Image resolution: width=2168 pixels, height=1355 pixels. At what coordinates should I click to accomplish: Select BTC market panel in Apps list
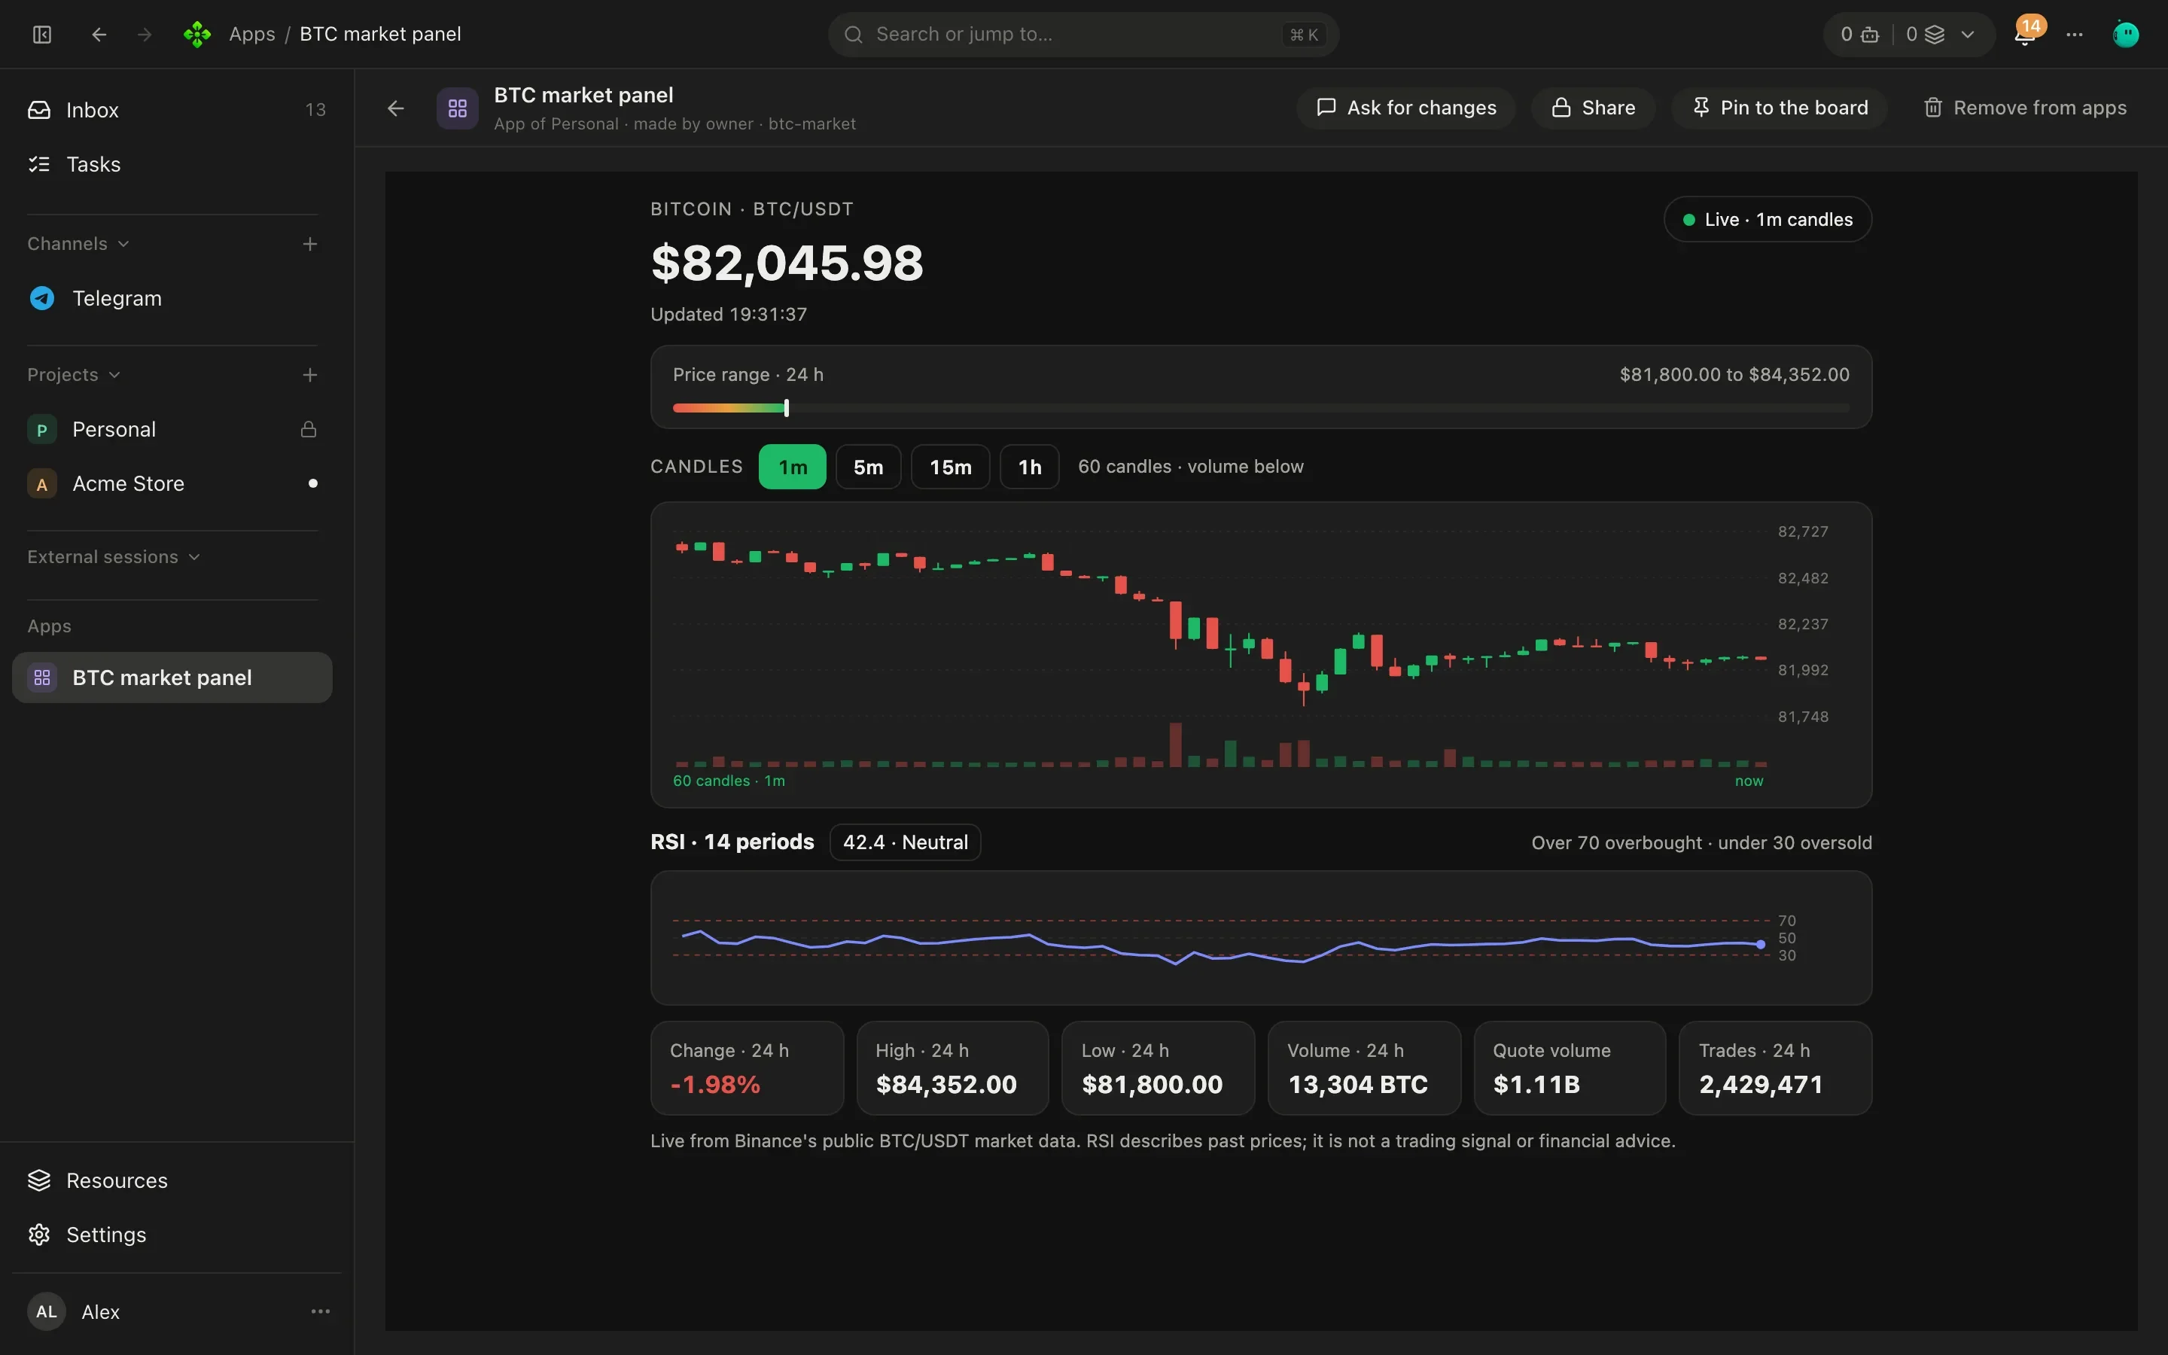173,677
